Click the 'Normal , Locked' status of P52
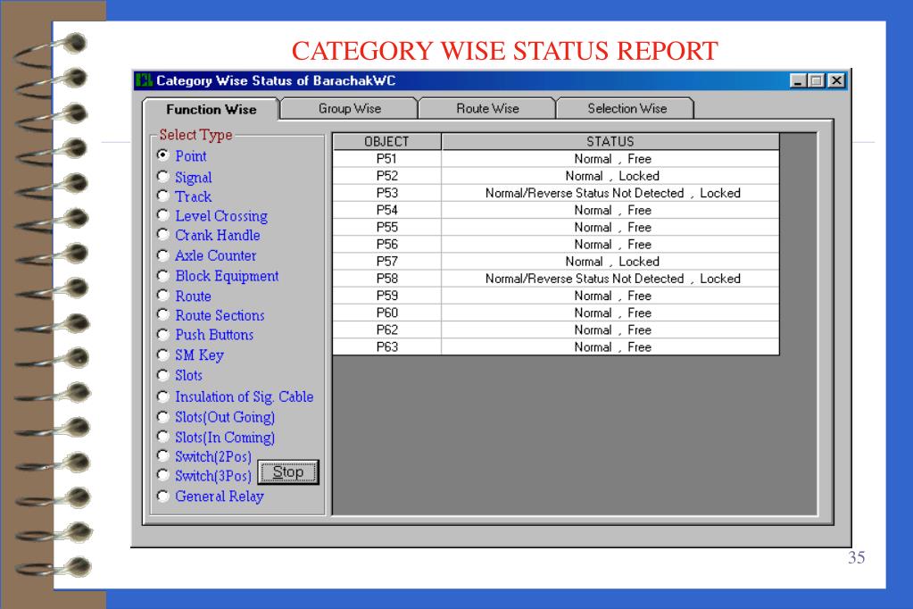This screenshot has height=609, width=913. [612, 175]
